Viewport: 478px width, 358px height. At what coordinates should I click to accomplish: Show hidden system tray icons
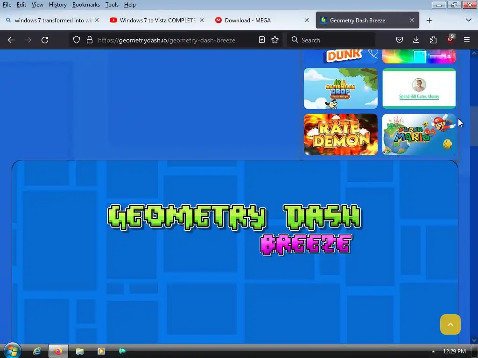click(x=433, y=351)
